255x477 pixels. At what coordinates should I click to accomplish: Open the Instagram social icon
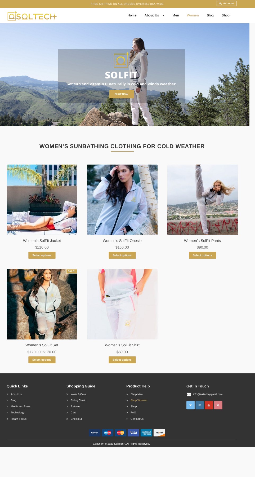(x=200, y=405)
